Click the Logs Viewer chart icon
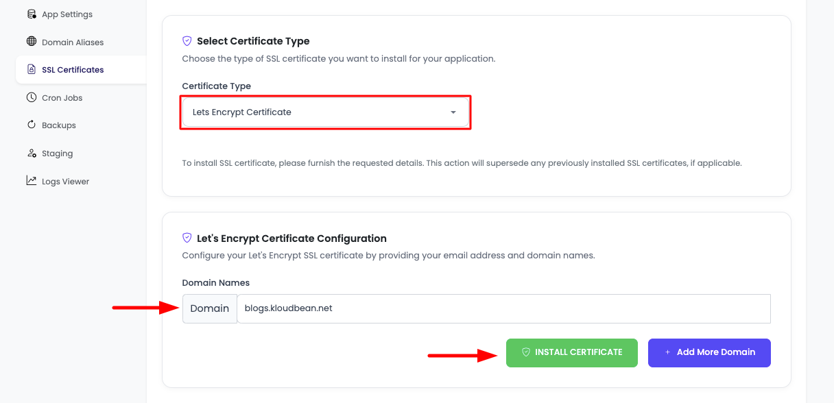834x403 pixels. click(x=31, y=181)
